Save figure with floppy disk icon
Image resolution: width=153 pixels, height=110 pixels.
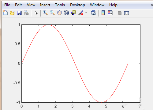[x=19, y=13]
